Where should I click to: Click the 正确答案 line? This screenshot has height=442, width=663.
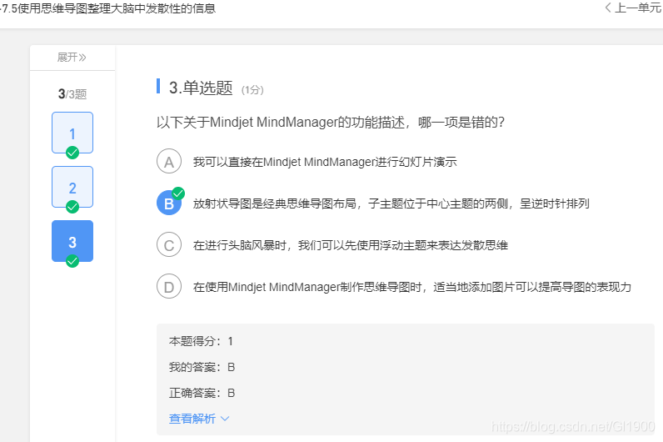(x=202, y=393)
